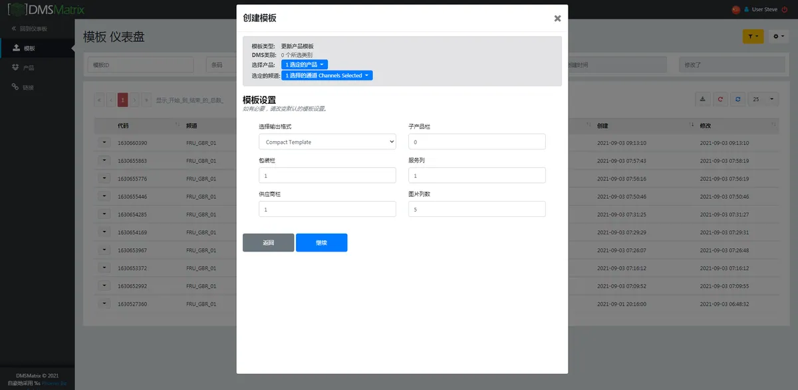The image size is (798, 390).
Task: Expand row actions for 1630654169
Action: (104, 232)
